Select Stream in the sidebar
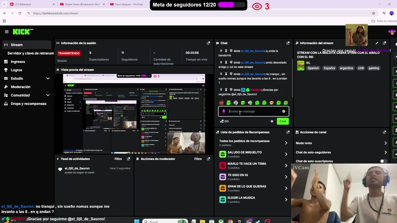 pos(27,45)
